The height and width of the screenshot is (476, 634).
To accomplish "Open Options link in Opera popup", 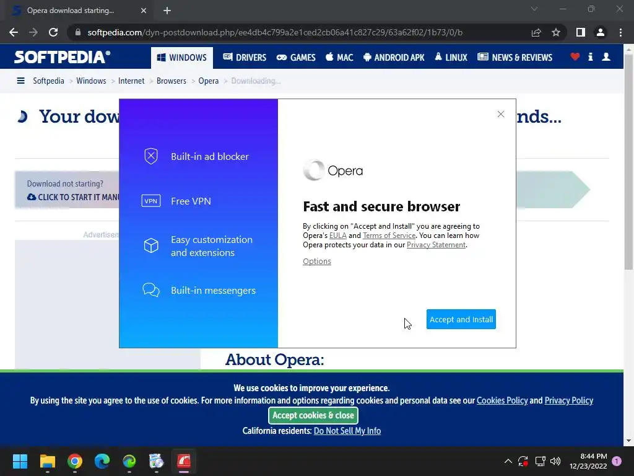I will click(x=317, y=261).
